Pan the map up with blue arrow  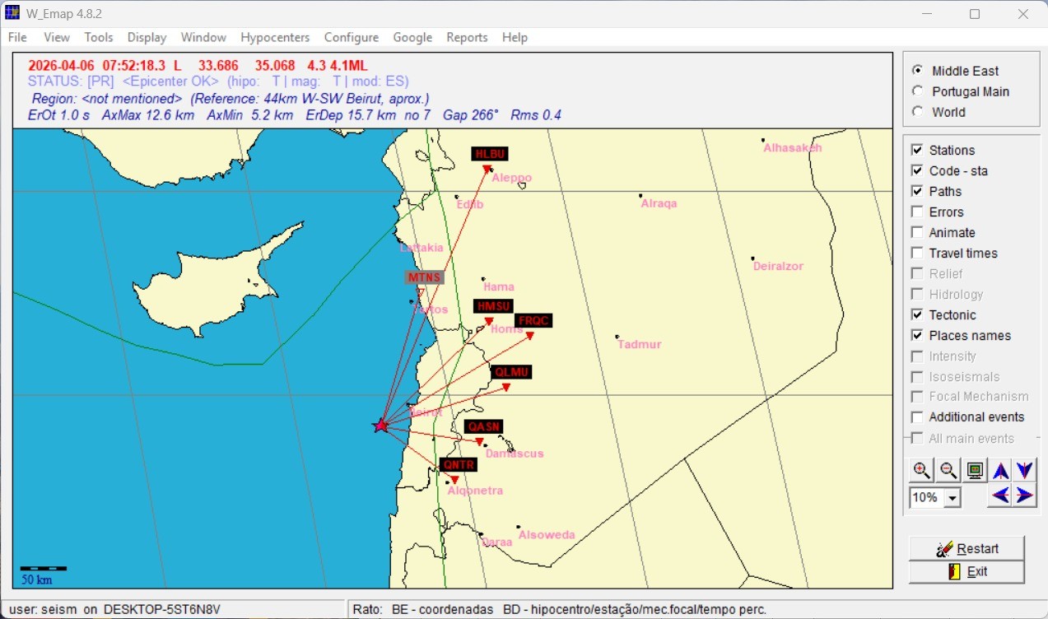1000,471
